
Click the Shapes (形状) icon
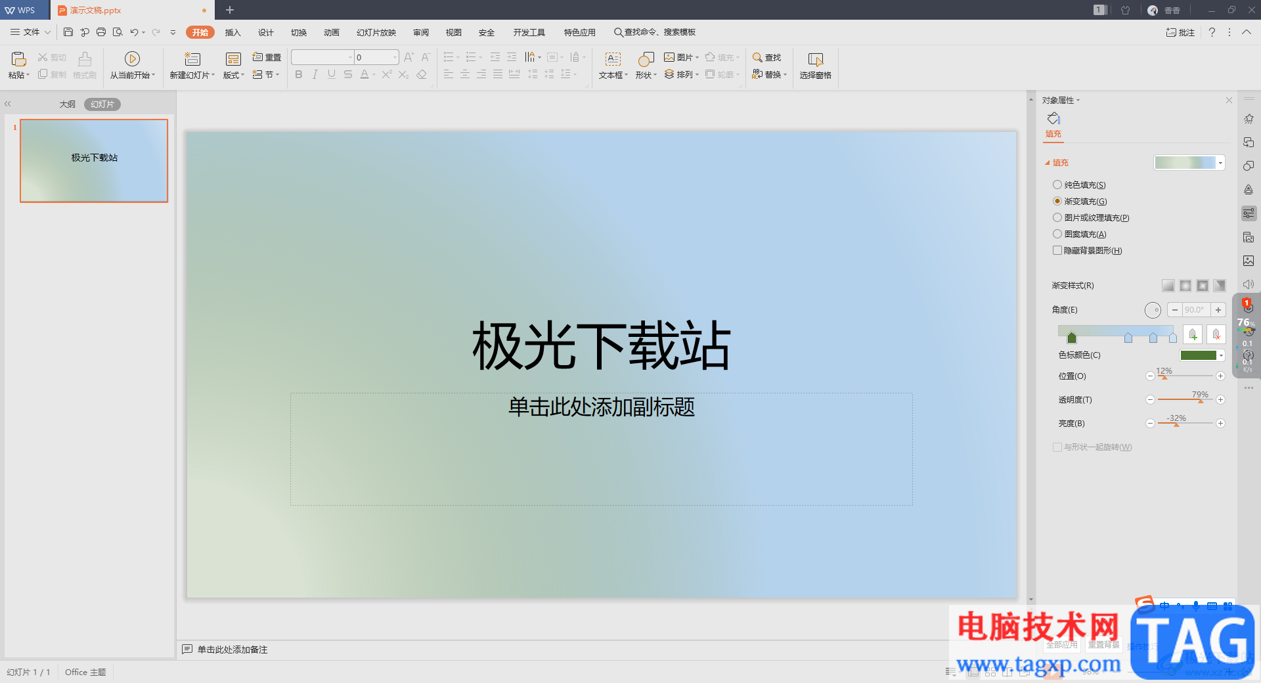point(646,60)
